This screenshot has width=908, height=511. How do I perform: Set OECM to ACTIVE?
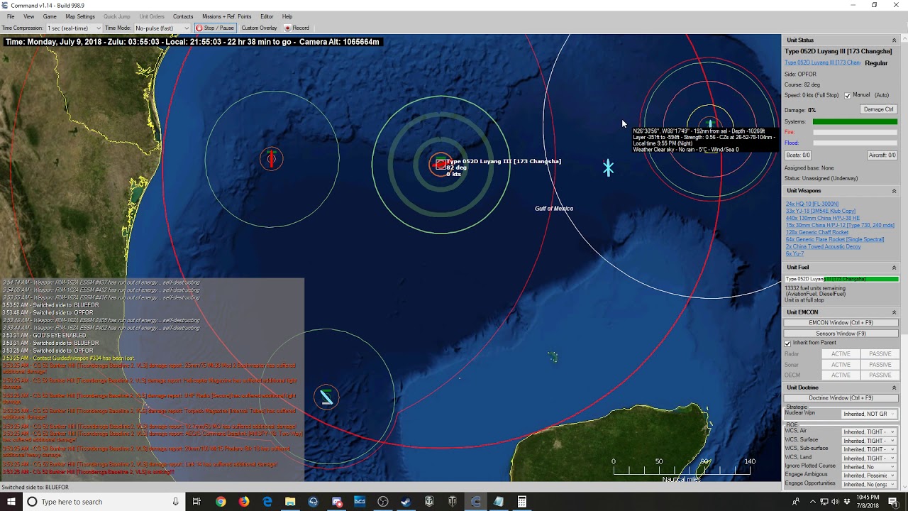(841, 375)
